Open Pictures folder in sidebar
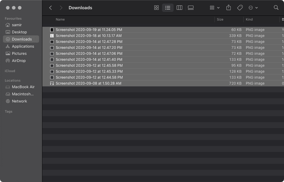 [19, 54]
